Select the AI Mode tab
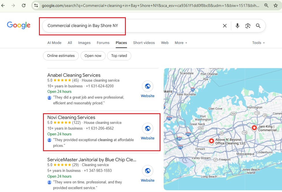Image resolution: width=282 pixels, height=192 pixels. (54, 43)
